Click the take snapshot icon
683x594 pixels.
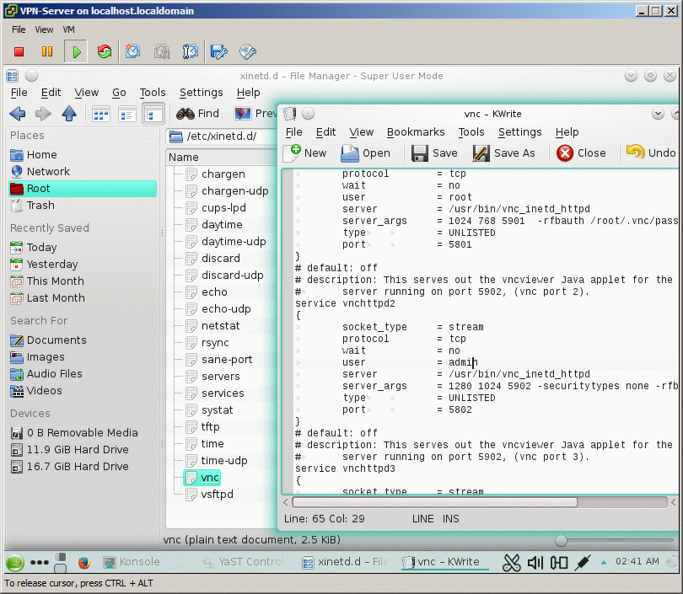(x=133, y=52)
